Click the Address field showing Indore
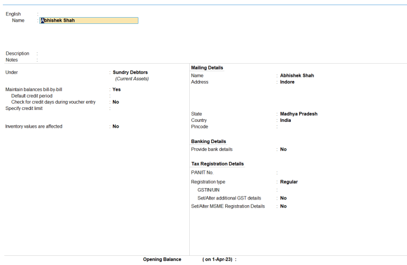This screenshot has height=265, width=407. tap(287, 82)
